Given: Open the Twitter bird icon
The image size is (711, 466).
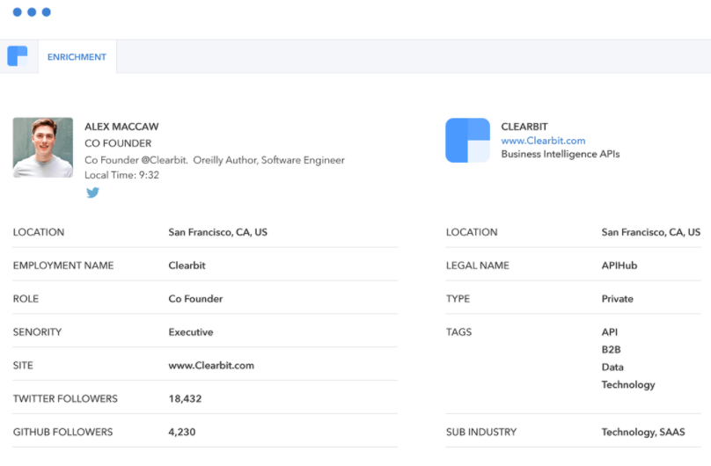Looking at the screenshot, I should coord(92,193).
